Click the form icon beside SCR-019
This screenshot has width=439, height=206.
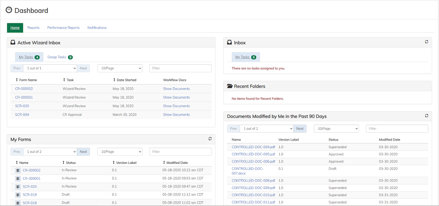[x=18, y=195]
